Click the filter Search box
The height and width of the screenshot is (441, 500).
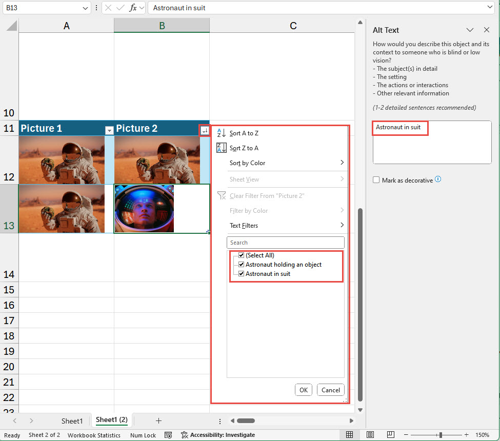click(286, 242)
